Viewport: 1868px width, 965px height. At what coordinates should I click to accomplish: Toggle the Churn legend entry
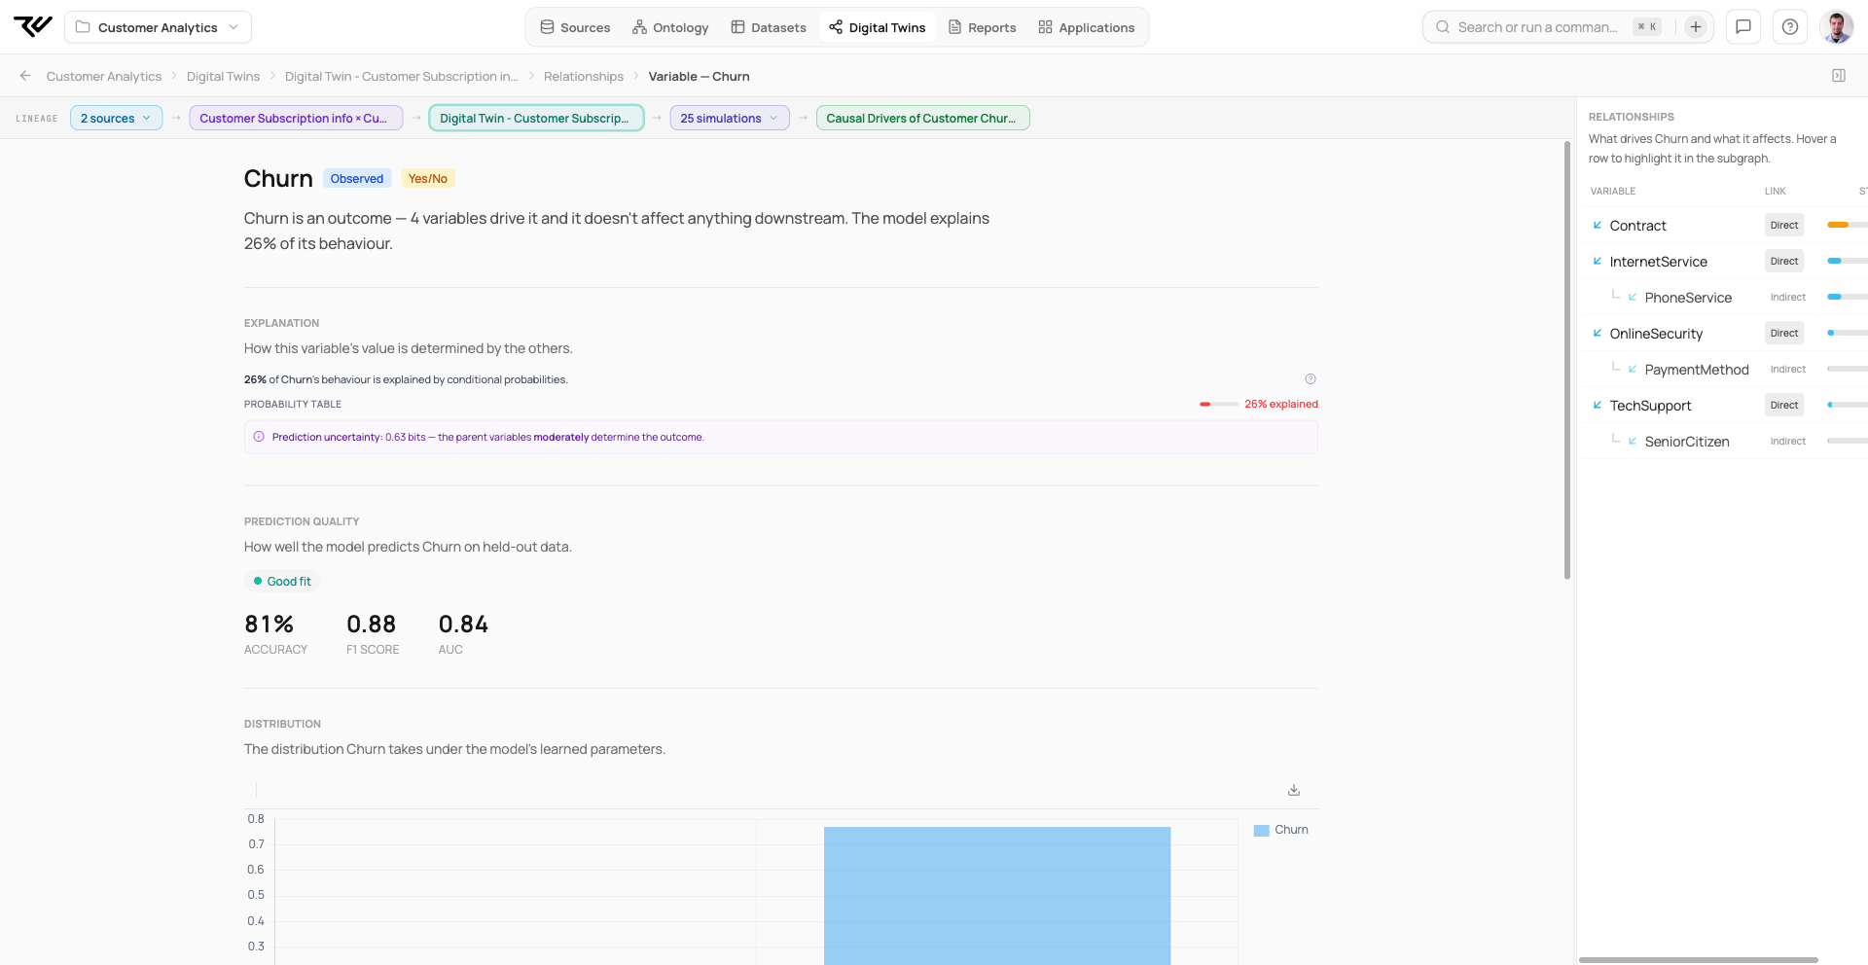click(1280, 830)
